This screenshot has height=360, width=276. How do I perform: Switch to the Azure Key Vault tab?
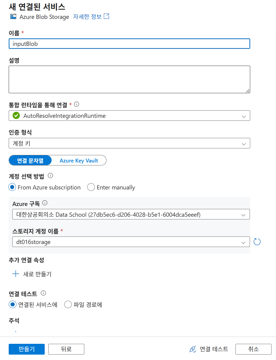click(x=79, y=160)
